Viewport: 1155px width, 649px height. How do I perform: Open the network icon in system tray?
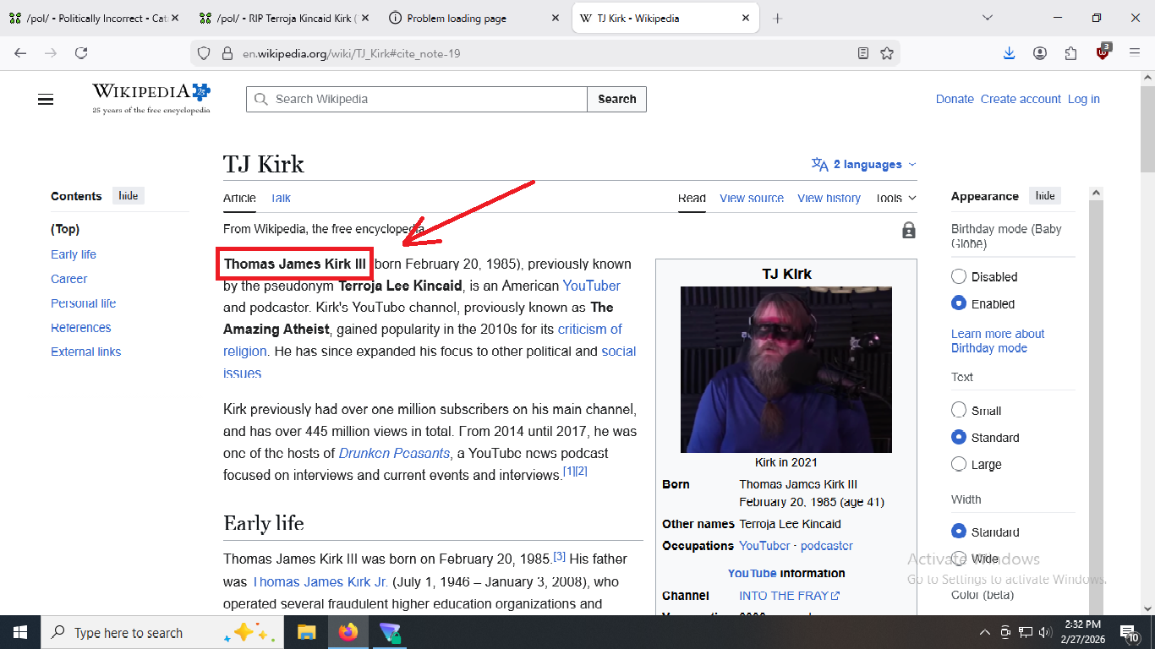pos(1025,632)
